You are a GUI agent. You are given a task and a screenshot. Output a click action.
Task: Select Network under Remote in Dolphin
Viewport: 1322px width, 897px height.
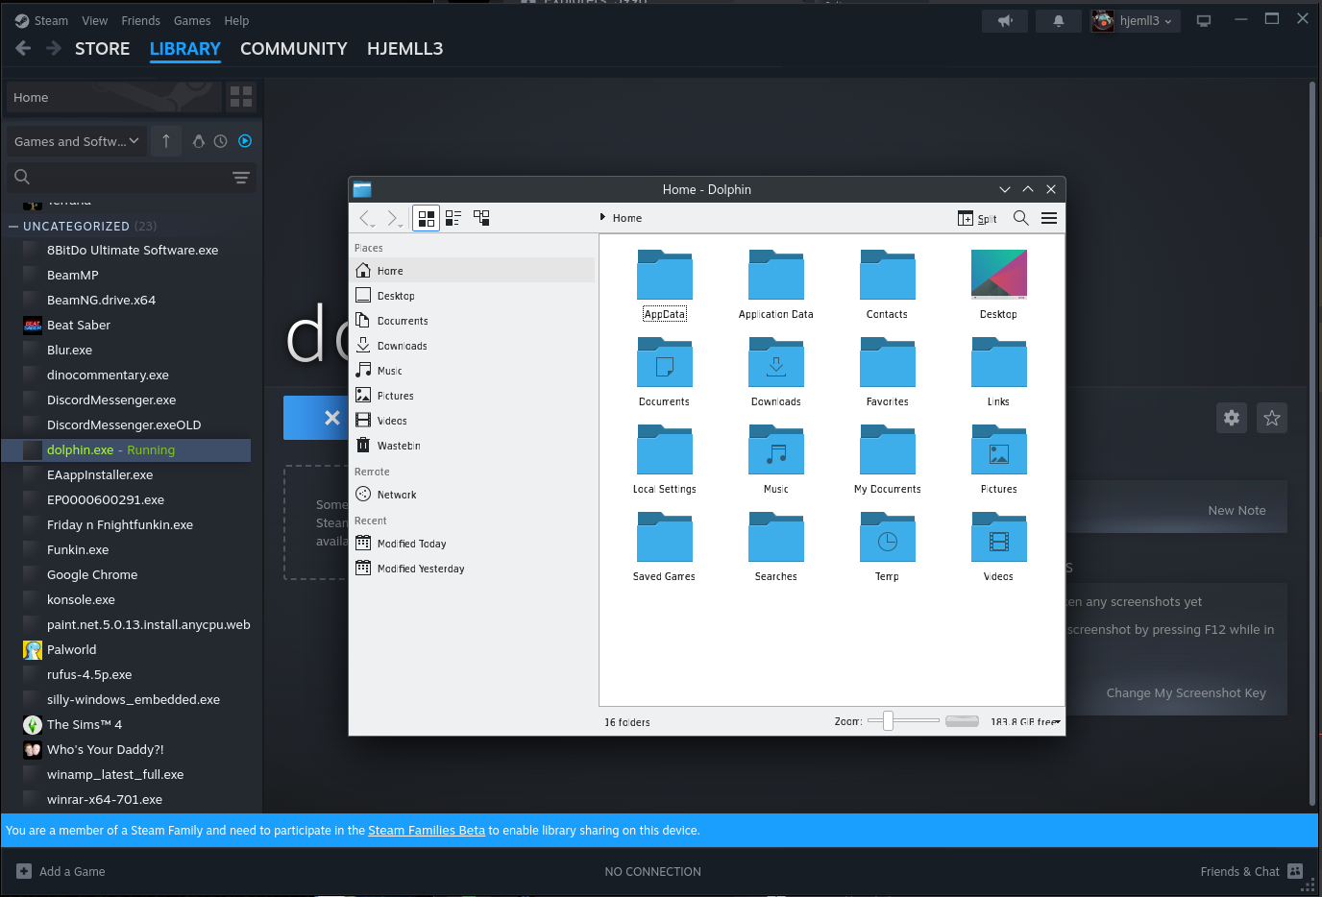pos(474,495)
